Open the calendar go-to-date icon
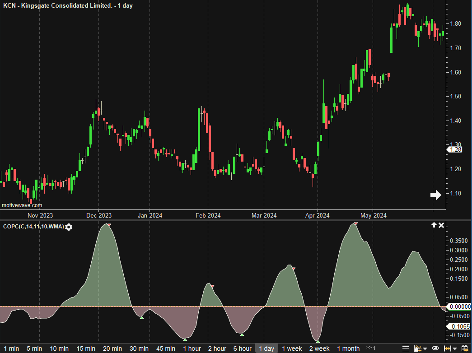472x353 pixels. [x=464, y=348]
